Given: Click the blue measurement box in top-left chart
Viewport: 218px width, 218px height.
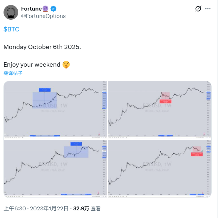Looking at the screenshot, I should [44, 100].
